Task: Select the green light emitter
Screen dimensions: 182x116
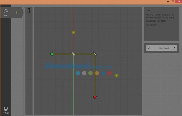Action: (x=52, y=54)
